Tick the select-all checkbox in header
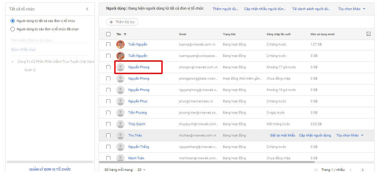 coord(108,34)
